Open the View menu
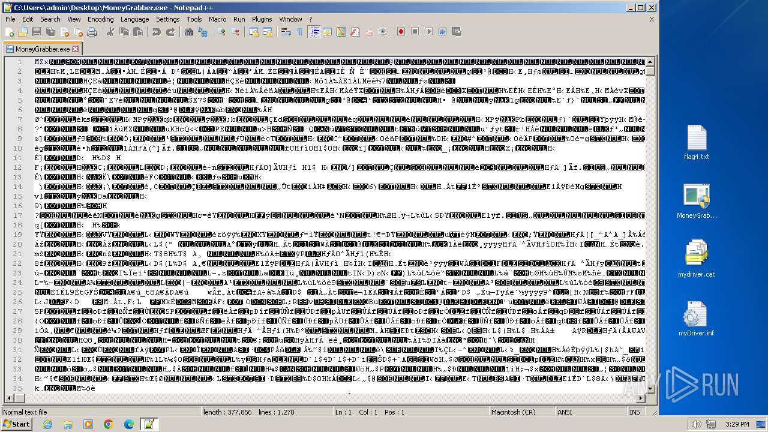 [74, 19]
